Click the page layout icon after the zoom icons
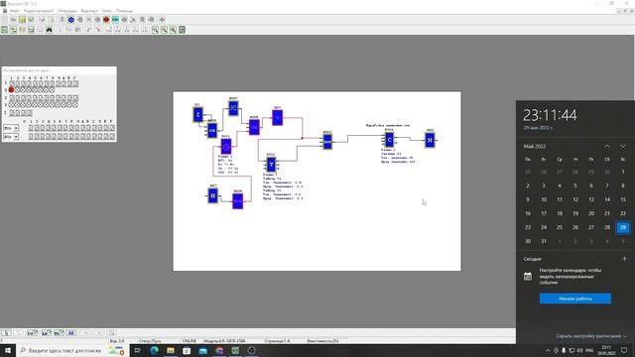The width and height of the screenshot is (635, 357). (182, 30)
